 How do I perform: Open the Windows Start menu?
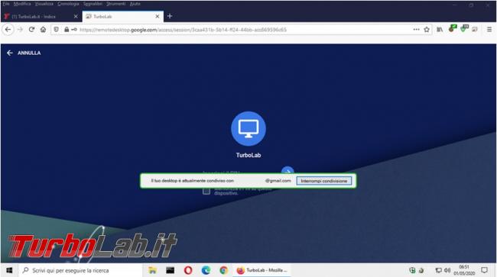point(9,270)
